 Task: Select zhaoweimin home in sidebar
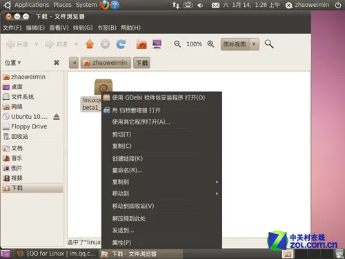[x=32, y=77]
